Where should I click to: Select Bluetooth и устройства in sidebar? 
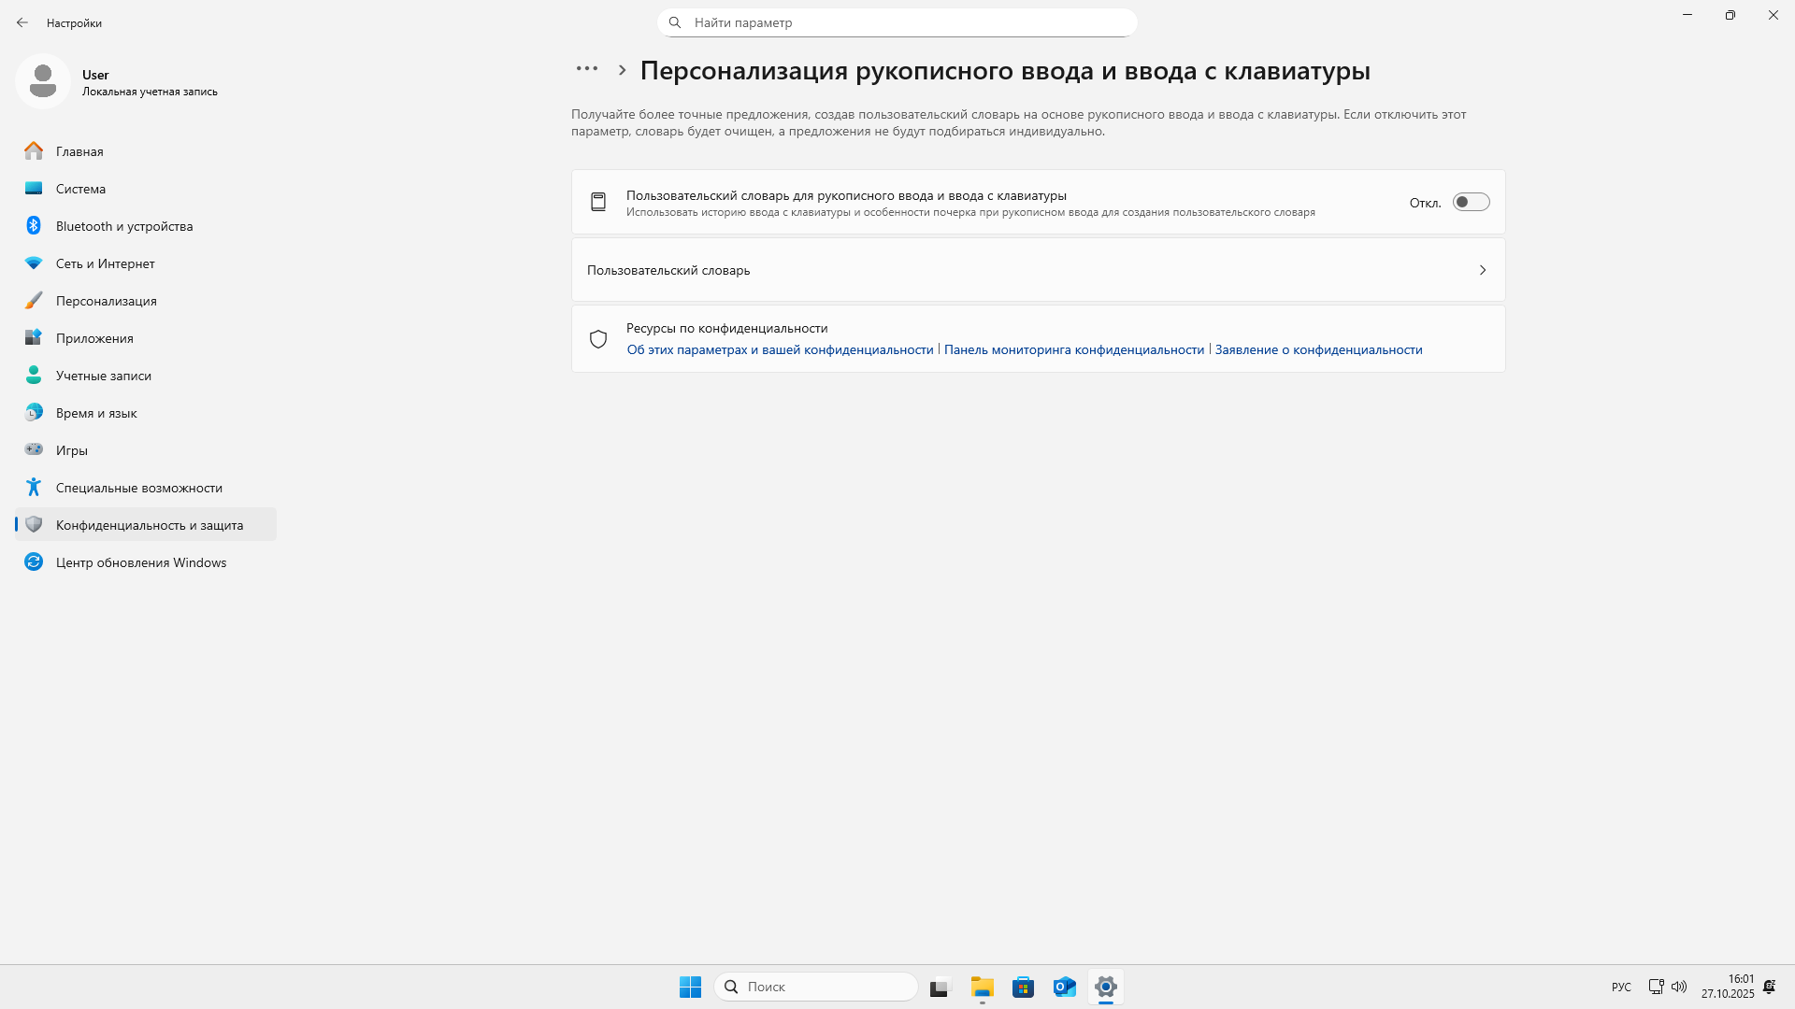(123, 225)
